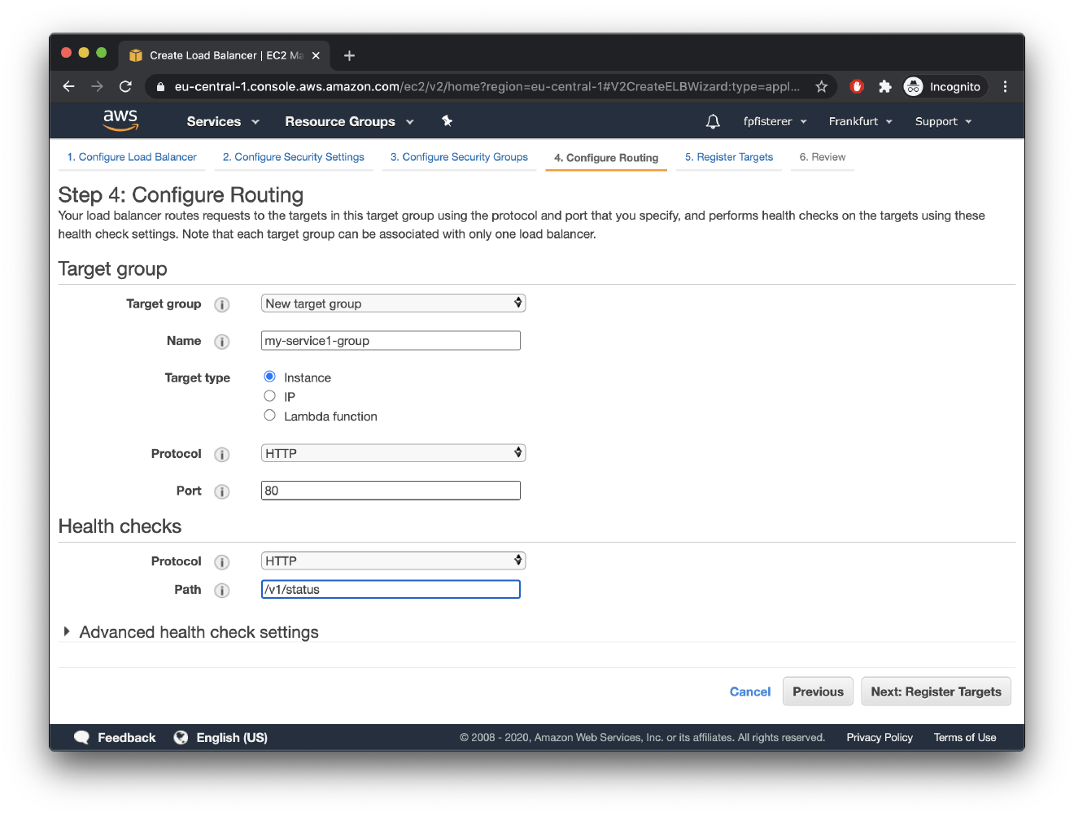Click the info icon beside the Path field
1074x816 pixels.
(x=222, y=590)
